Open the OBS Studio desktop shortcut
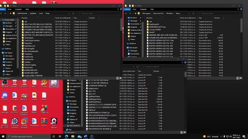 coord(5,83)
